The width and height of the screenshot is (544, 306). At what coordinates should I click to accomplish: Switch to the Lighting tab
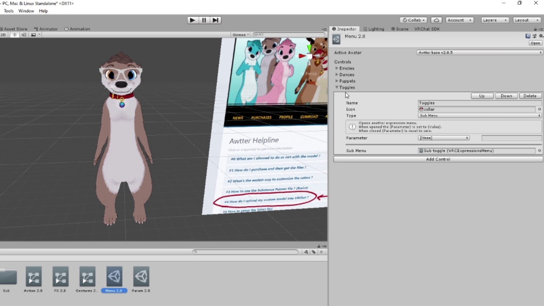pyautogui.click(x=374, y=29)
